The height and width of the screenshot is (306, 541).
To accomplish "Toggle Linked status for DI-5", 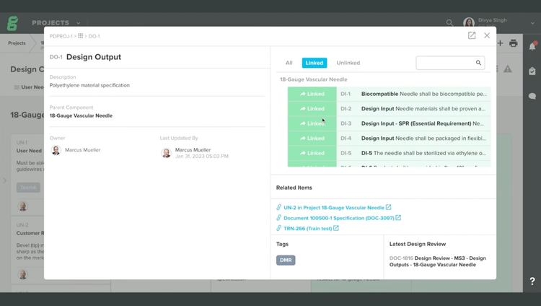I will [x=312, y=153].
